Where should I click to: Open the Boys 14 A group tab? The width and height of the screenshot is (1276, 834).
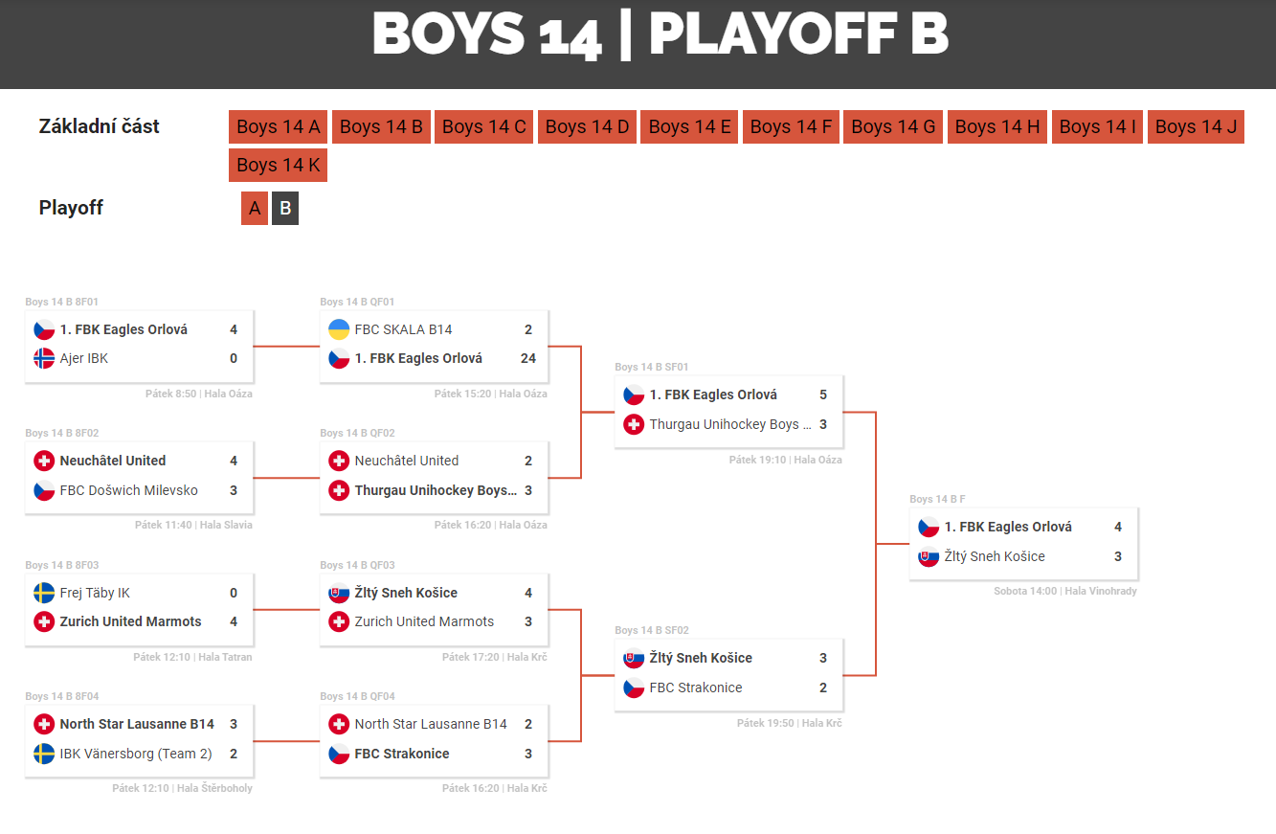coord(278,127)
